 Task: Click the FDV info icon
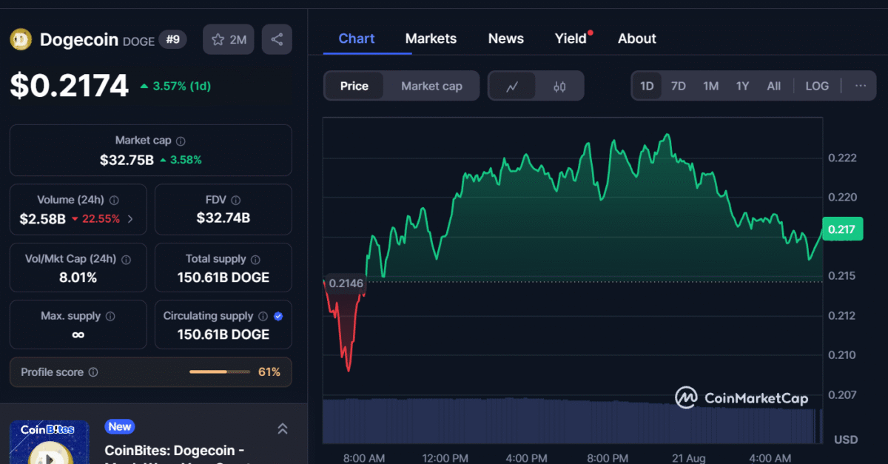tap(235, 200)
